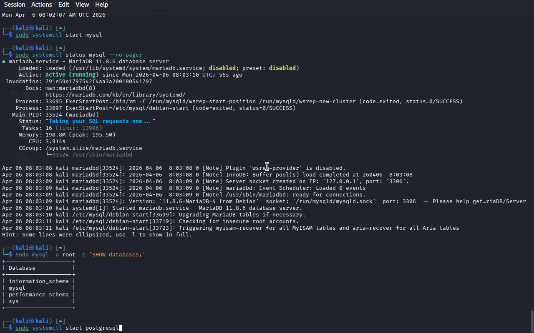Select performance_schema in the database table
The width and height of the screenshot is (534, 333).
[38, 295]
